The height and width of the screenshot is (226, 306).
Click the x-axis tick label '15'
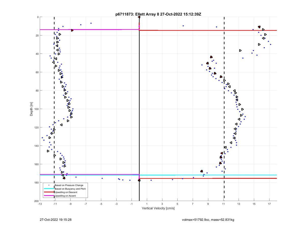click(x=254, y=204)
